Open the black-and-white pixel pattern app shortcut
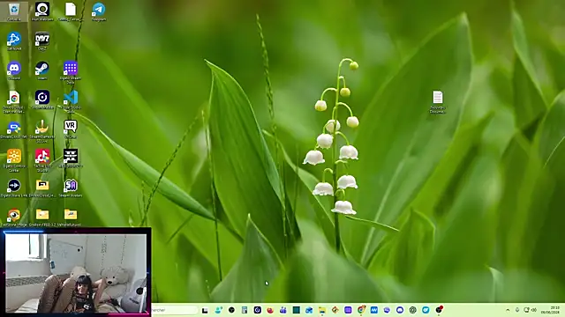 click(71, 158)
